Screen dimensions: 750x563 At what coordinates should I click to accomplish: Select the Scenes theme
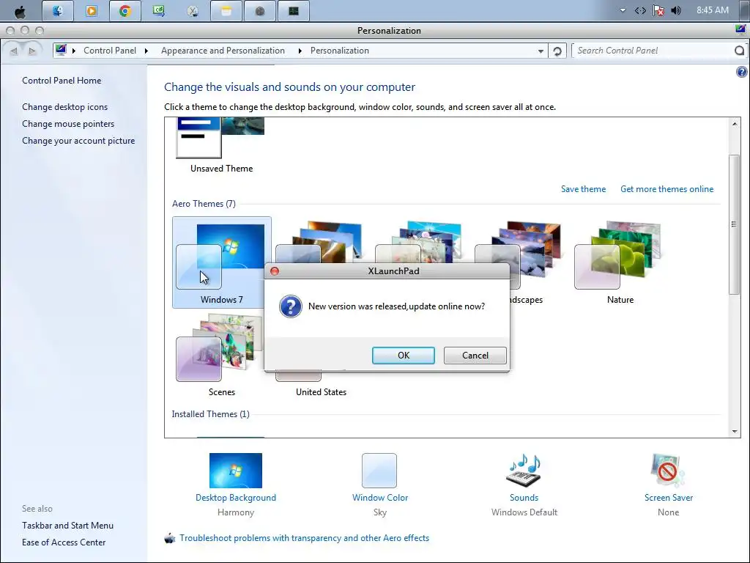221,356
